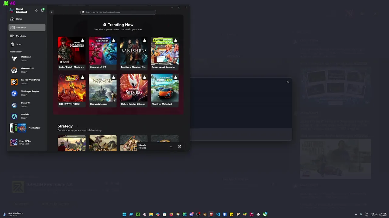Open Call of Duty Modern Warfare card

[x=72, y=53]
